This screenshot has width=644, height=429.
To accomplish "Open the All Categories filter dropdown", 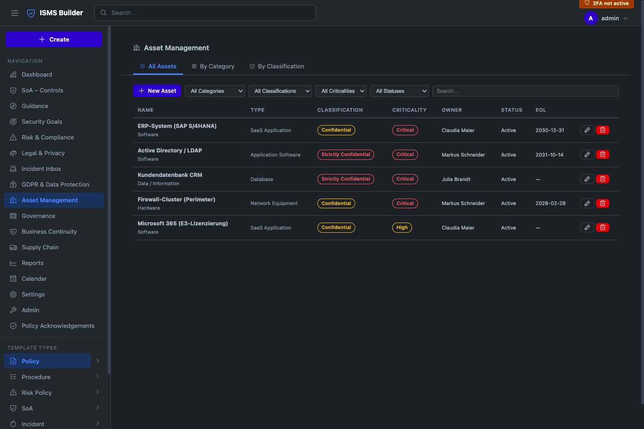I will [215, 91].
